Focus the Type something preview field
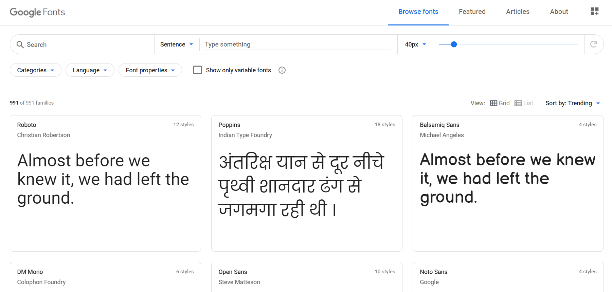The image size is (612, 292). (298, 44)
